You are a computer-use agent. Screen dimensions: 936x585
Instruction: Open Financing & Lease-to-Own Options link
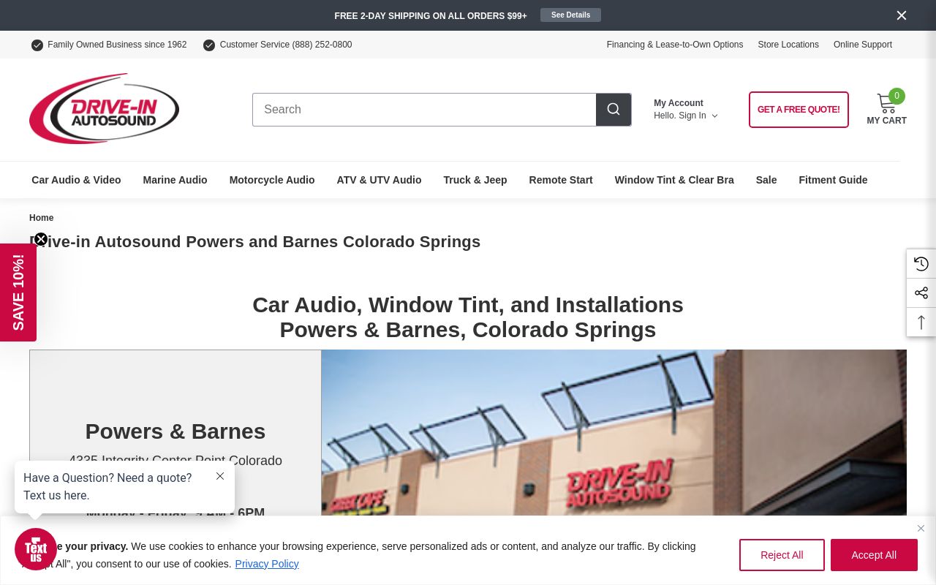[674, 45]
